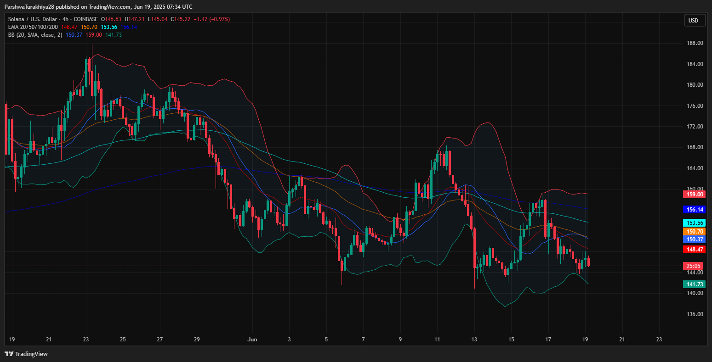Click the close value C145.22 in legend
The width and height of the screenshot is (712, 362).
pos(181,19)
